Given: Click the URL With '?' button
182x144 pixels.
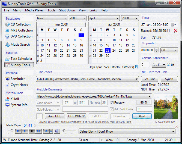Looking at the screenshot, I should (x=76, y=116).
